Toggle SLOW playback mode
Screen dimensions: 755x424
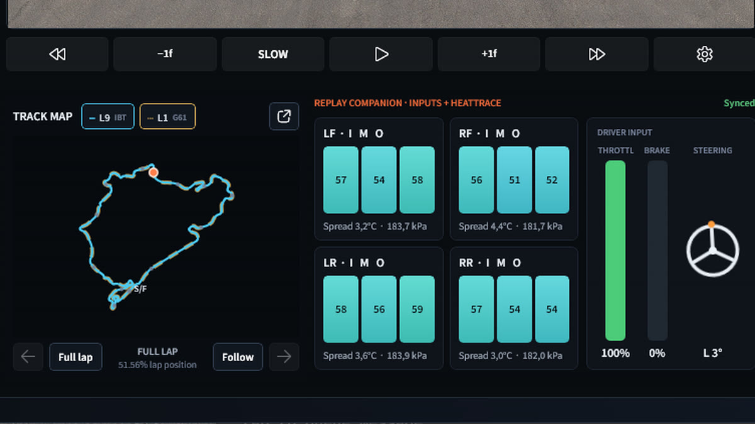point(273,54)
